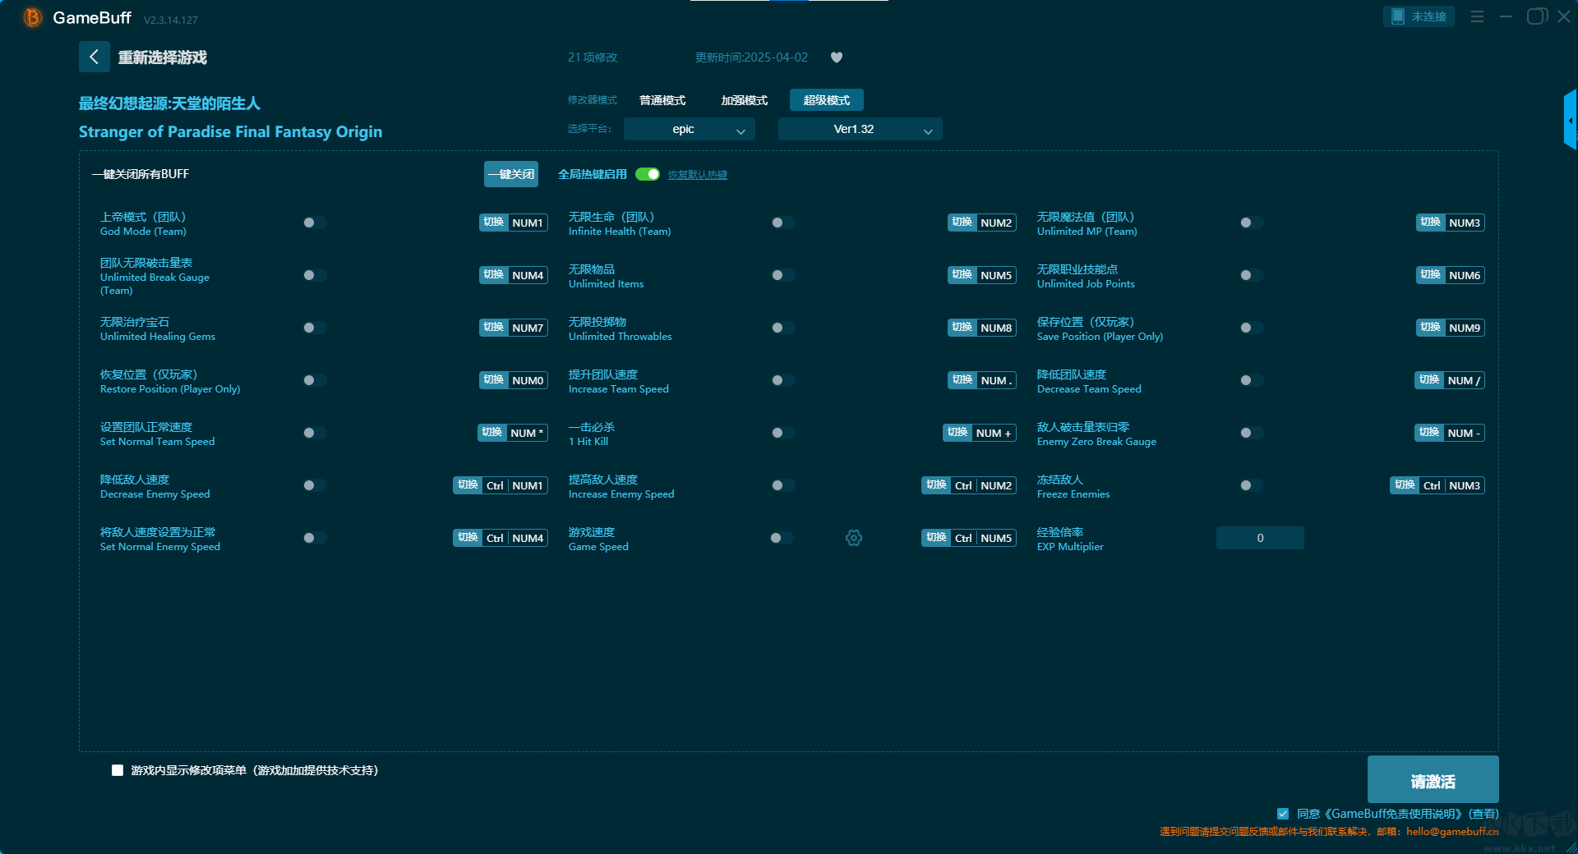
Task: Enable Unlimited Job Points
Action: (1252, 275)
